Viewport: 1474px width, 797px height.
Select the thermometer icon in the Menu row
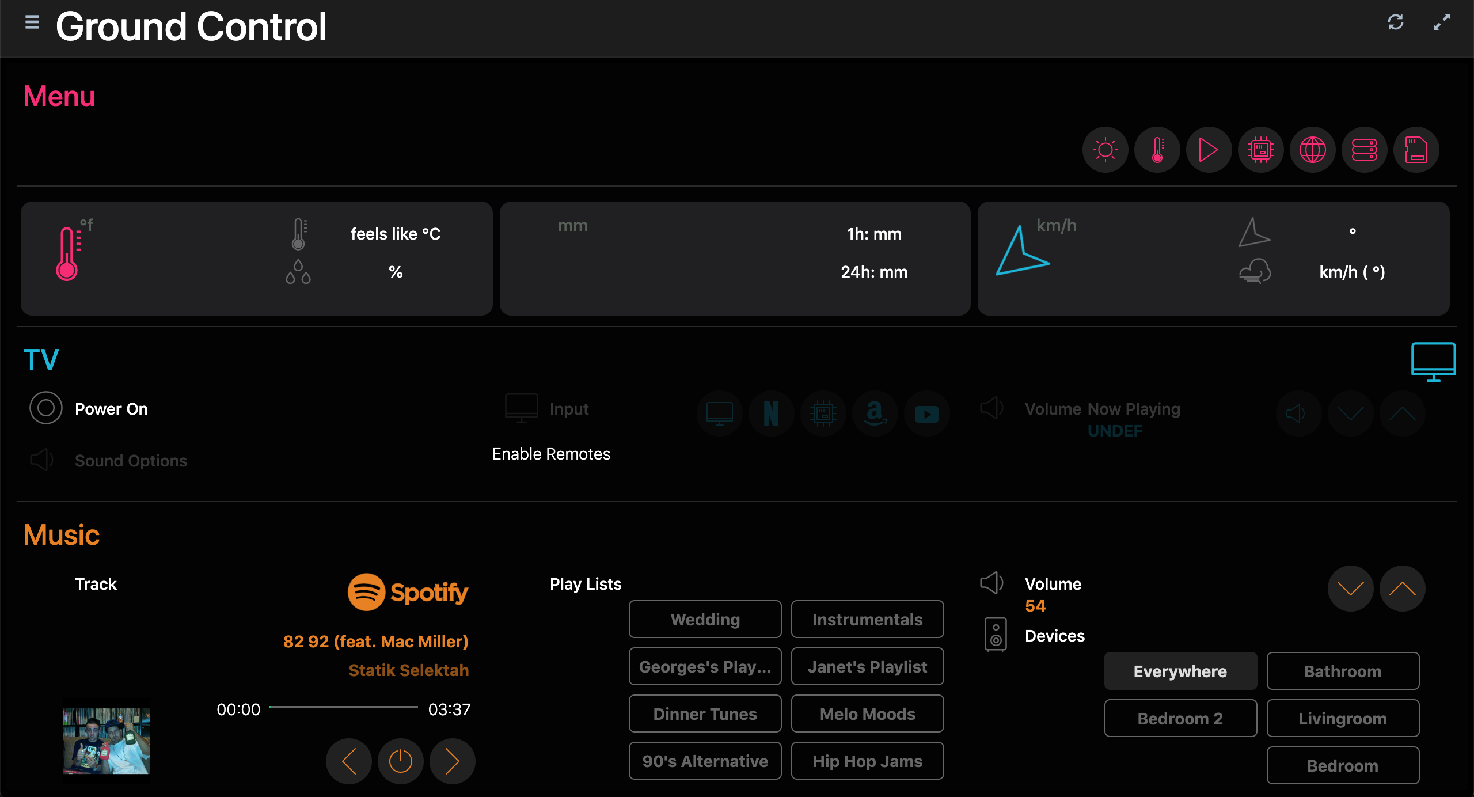click(1157, 150)
